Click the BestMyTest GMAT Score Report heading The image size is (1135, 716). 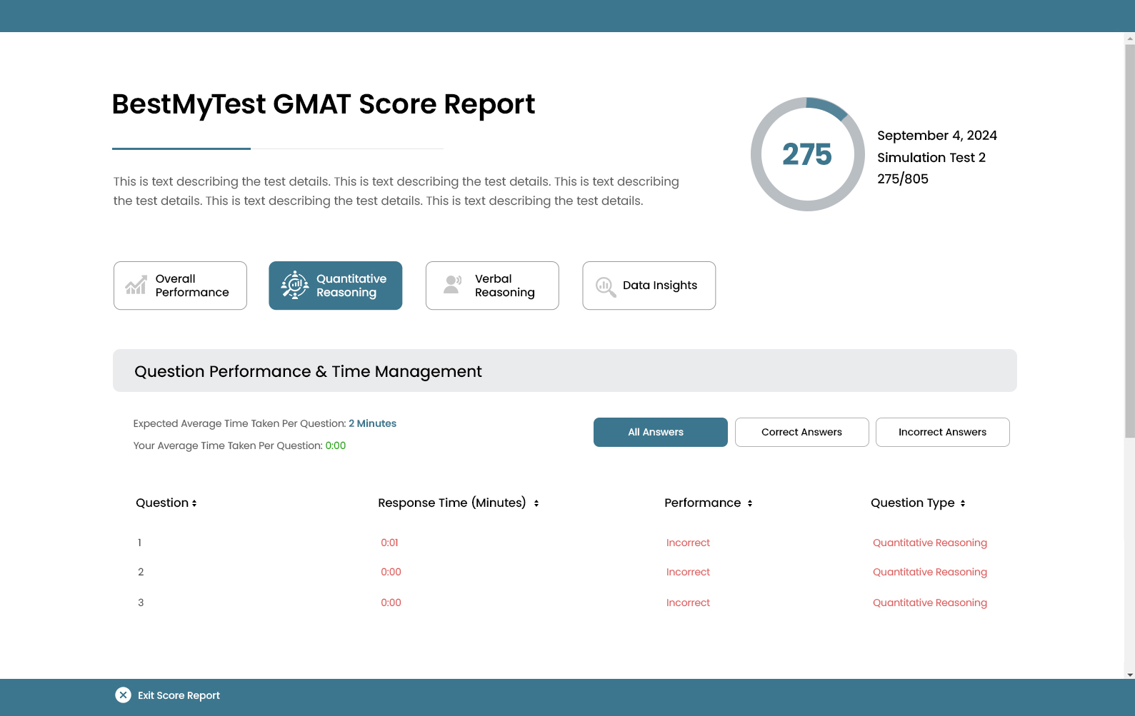tap(324, 104)
